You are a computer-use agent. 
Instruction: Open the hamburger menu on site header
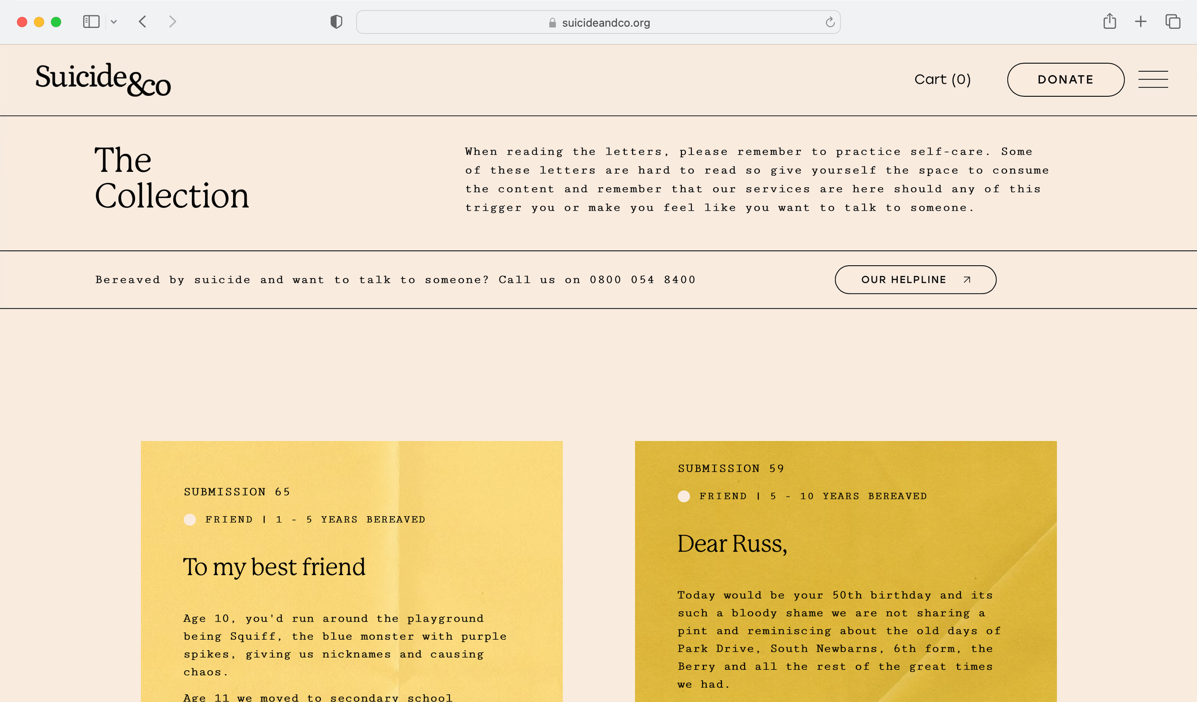[1153, 79]
